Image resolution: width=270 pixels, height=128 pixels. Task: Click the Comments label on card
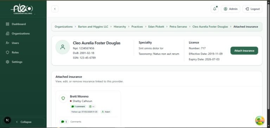76,122
